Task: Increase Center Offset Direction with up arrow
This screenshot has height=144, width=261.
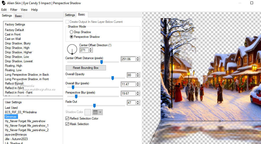Action: coord(91,49)
